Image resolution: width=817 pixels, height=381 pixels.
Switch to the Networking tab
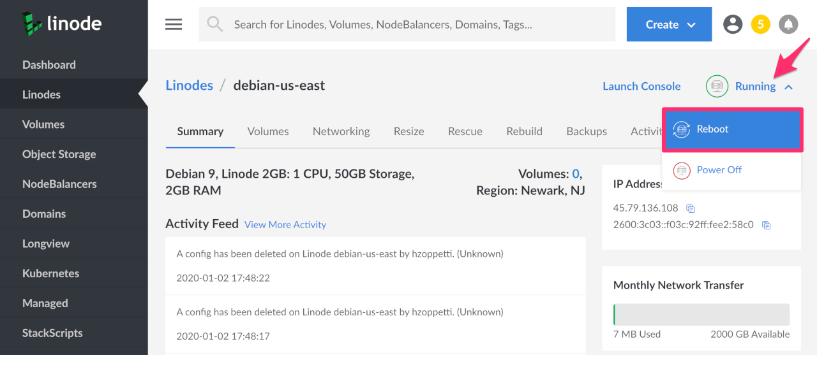[x=341, y=131]
